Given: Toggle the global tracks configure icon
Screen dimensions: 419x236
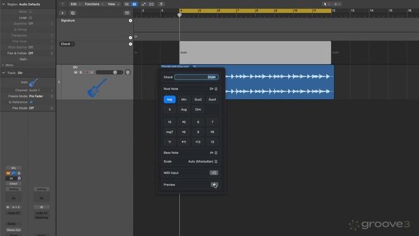Looking at the screenshot, I should 127,13.
